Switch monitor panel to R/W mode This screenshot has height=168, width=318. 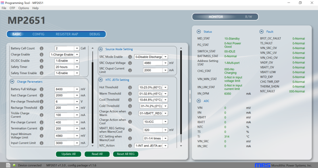248,17
